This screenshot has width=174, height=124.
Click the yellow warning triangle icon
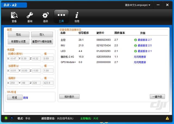pyautogui.click(x=167, y=118)
